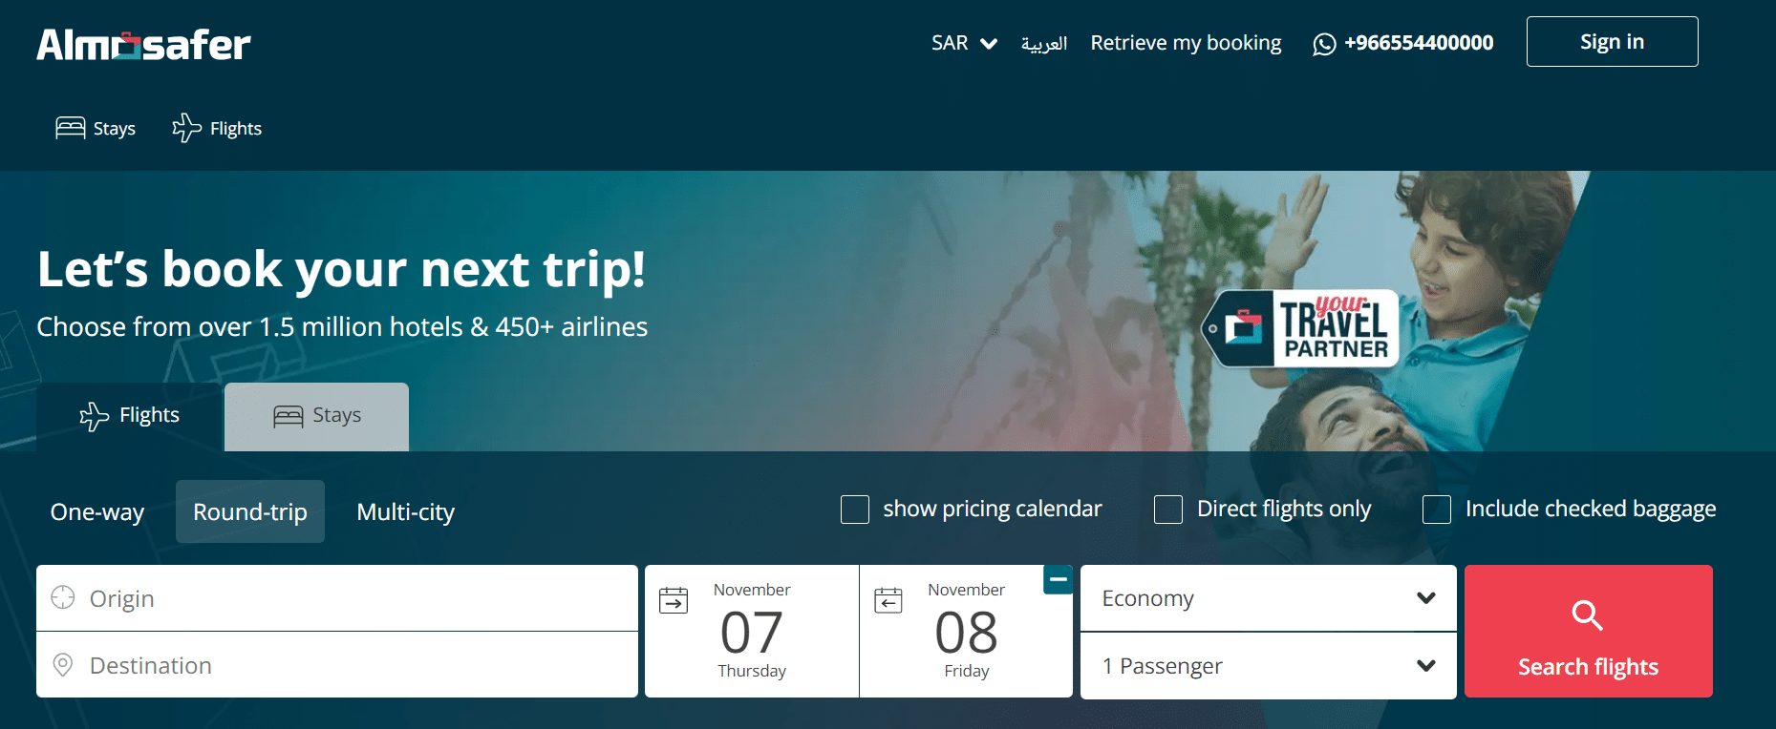Enable show pricing calendar checkbox

point(855,510)
